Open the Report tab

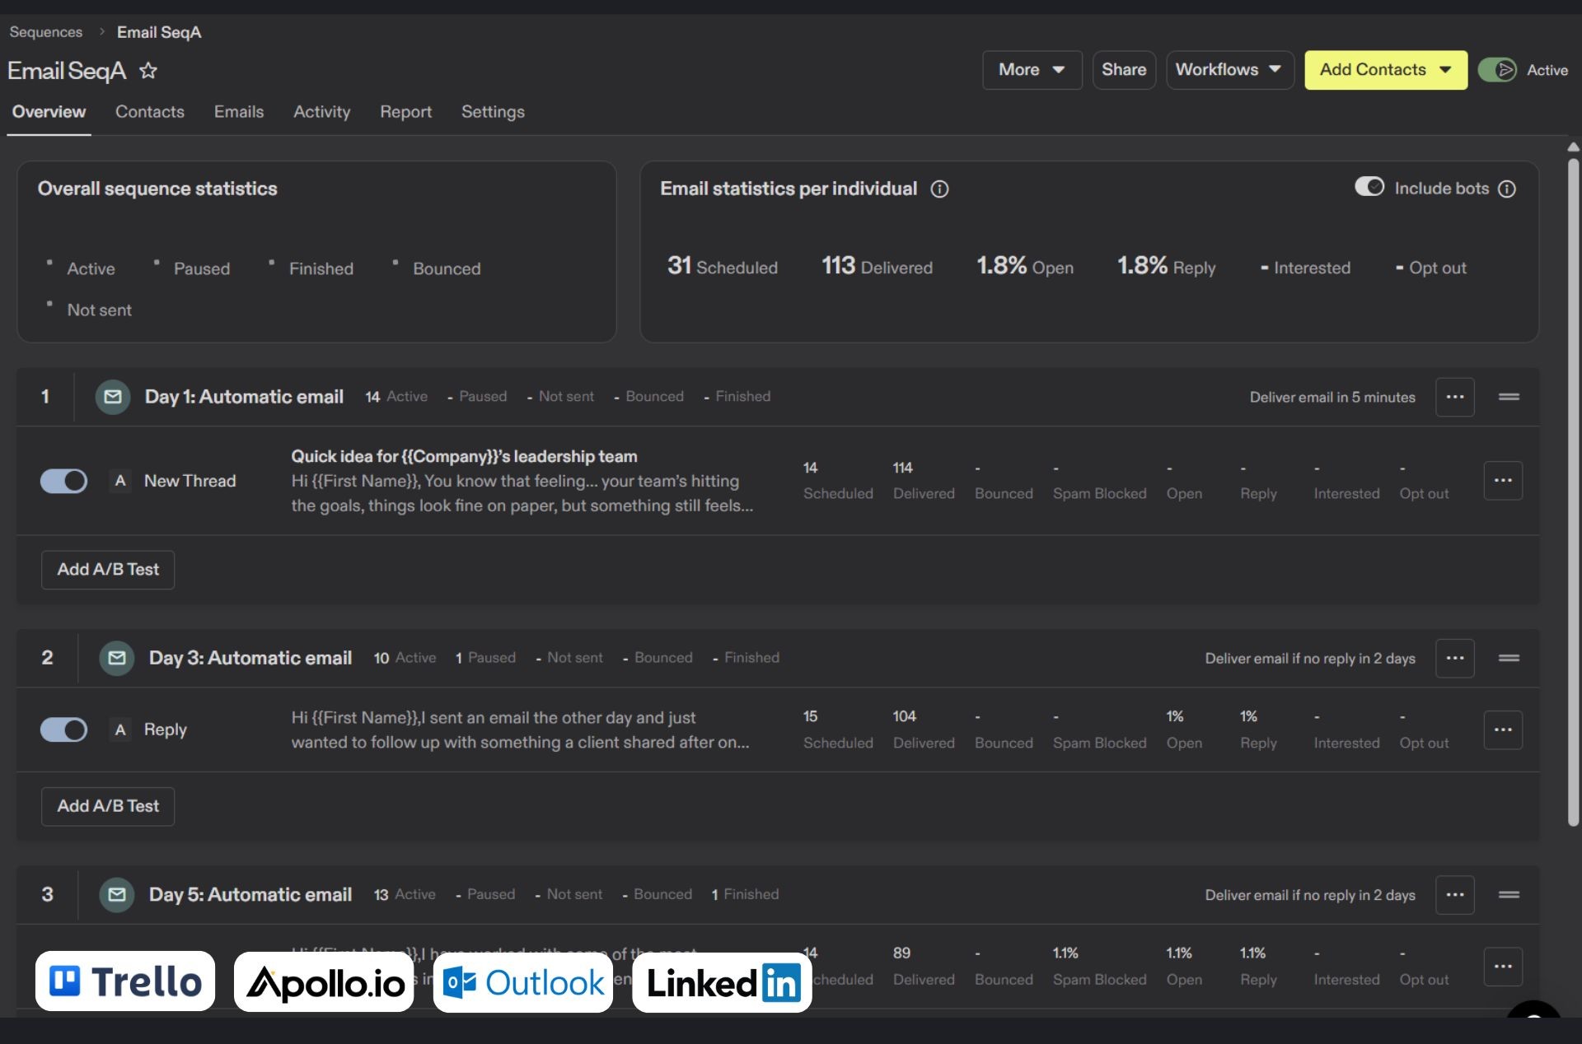click(405, 112)
